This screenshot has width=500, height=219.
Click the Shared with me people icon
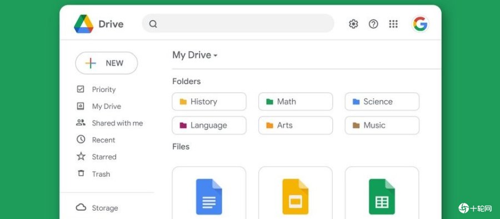(81, 123)
